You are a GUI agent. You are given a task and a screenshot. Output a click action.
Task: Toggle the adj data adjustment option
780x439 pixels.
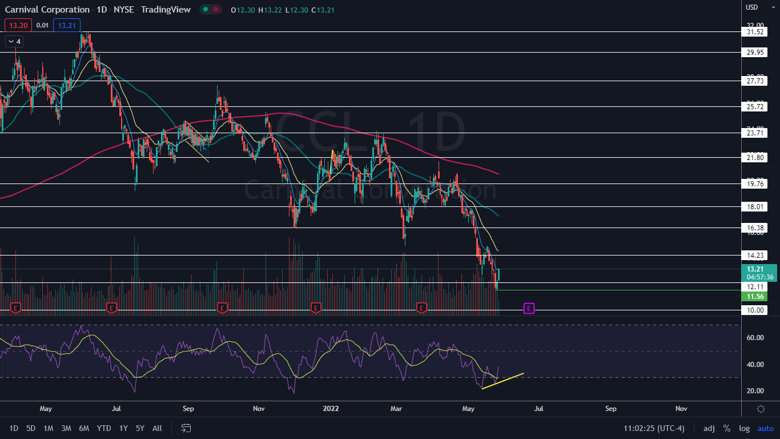[709, 428]
